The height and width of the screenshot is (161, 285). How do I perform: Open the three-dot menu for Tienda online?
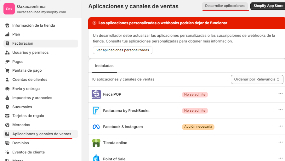[281, 142]
